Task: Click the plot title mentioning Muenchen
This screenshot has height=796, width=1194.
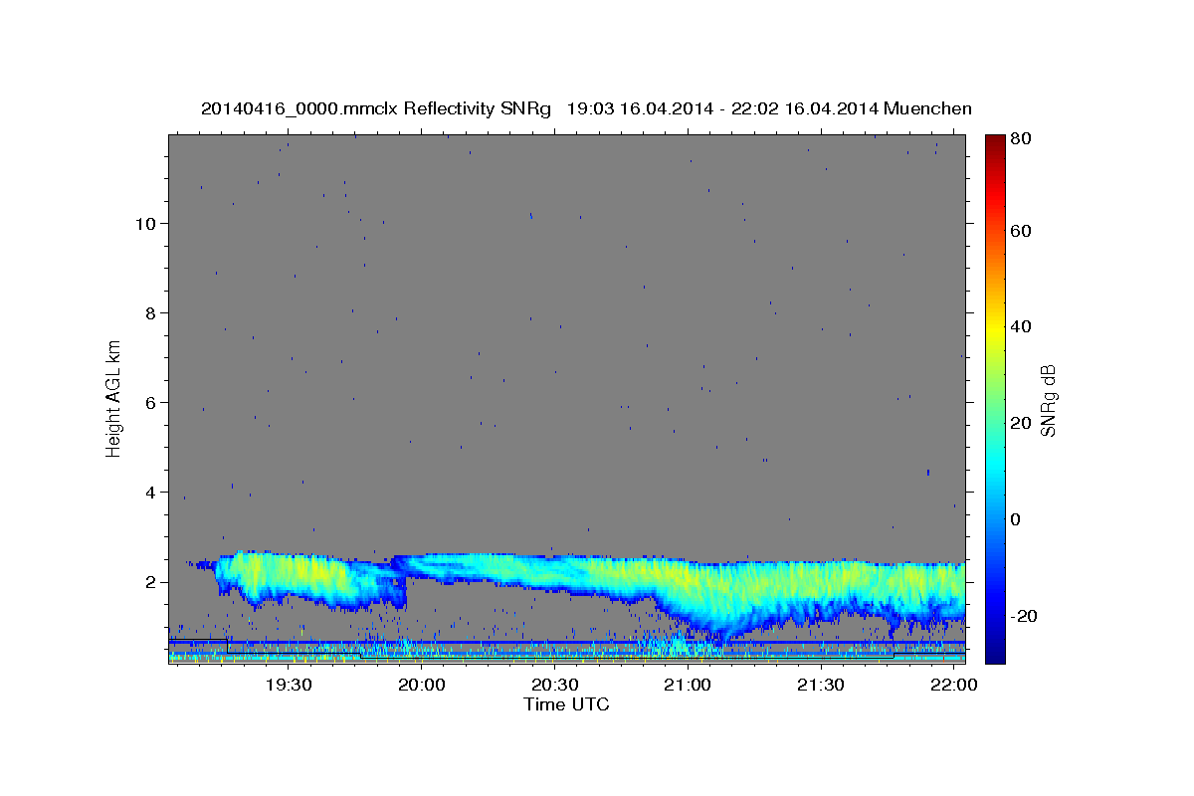Action: tap(586, 108)
